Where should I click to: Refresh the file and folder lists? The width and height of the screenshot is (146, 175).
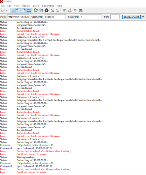[x=36, y=10]
